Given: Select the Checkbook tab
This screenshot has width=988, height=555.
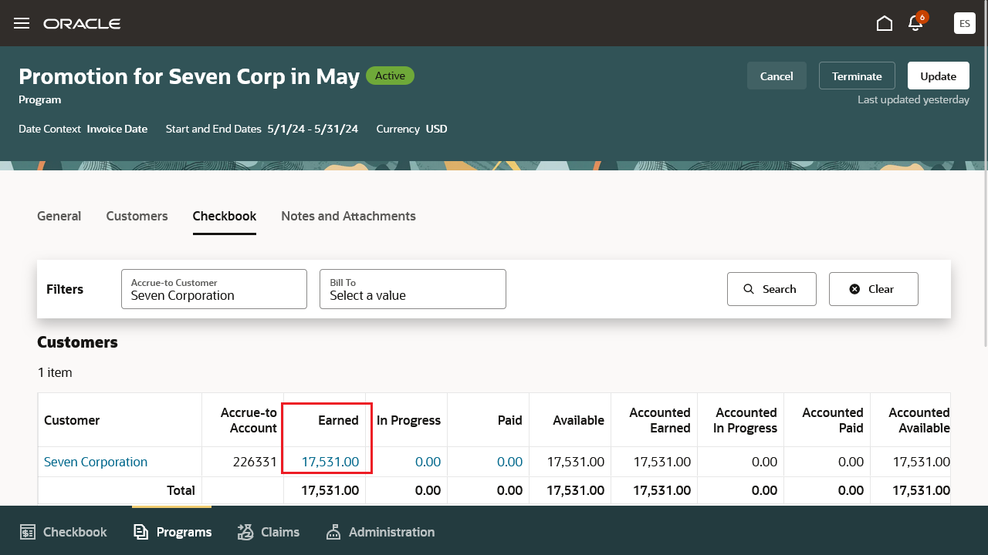Looking at the screenshot, I should pyautogui.click(x=225, y=216).
